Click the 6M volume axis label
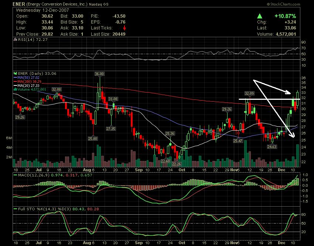The width and height of the screenshot is (314, 246). [x=9, y=138]
